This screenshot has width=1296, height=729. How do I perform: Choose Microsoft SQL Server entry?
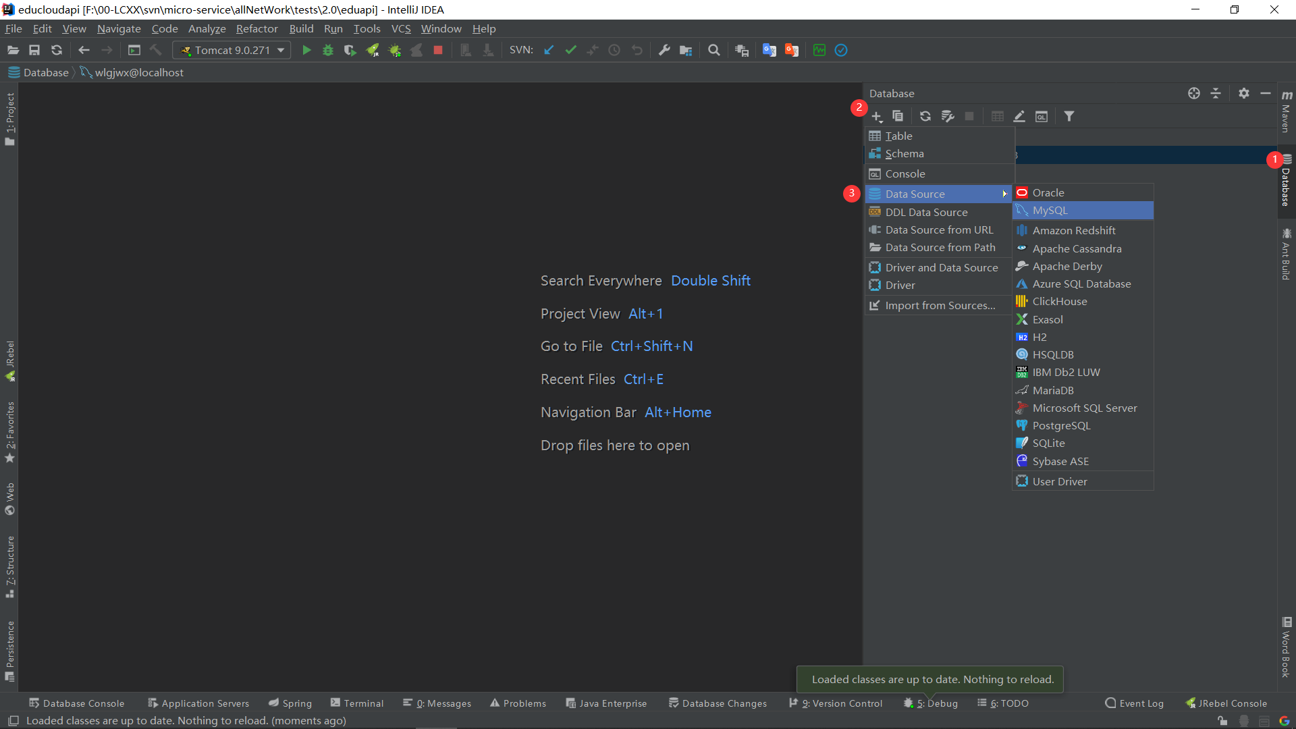pyautogui.click(x=1083, y=408)
